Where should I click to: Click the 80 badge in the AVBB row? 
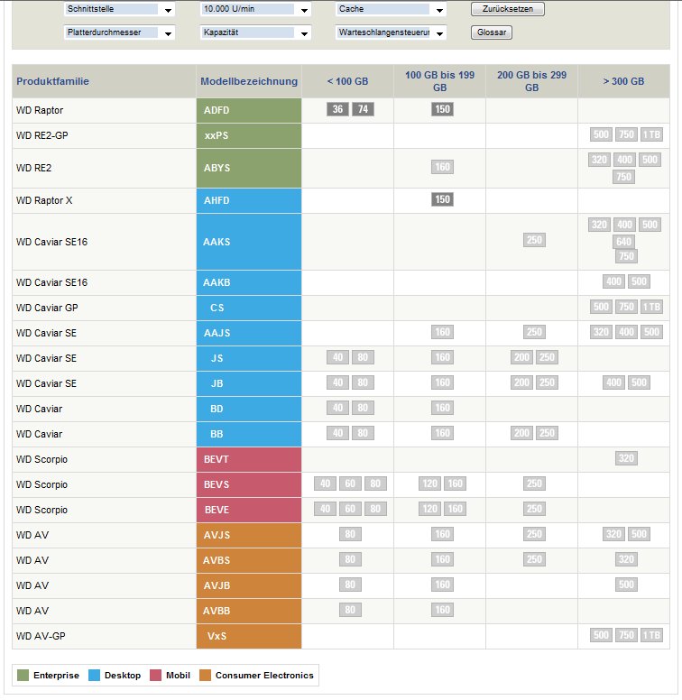tap(350, 610)
